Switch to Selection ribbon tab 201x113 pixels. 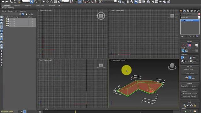28,5
